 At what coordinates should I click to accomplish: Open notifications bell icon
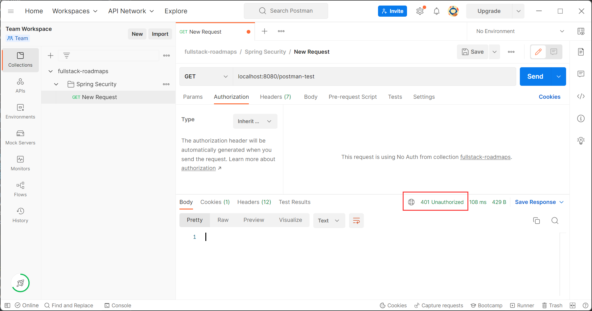(x=437, y=11)
